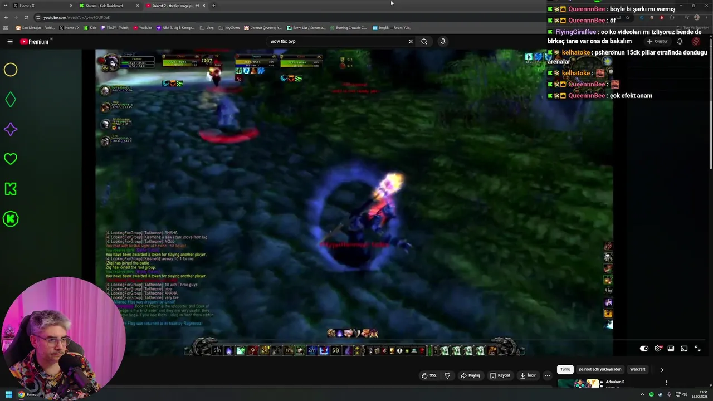Open the 23:51 clock and calendar
Screen dimensions: 713x401
coord(700,394)
